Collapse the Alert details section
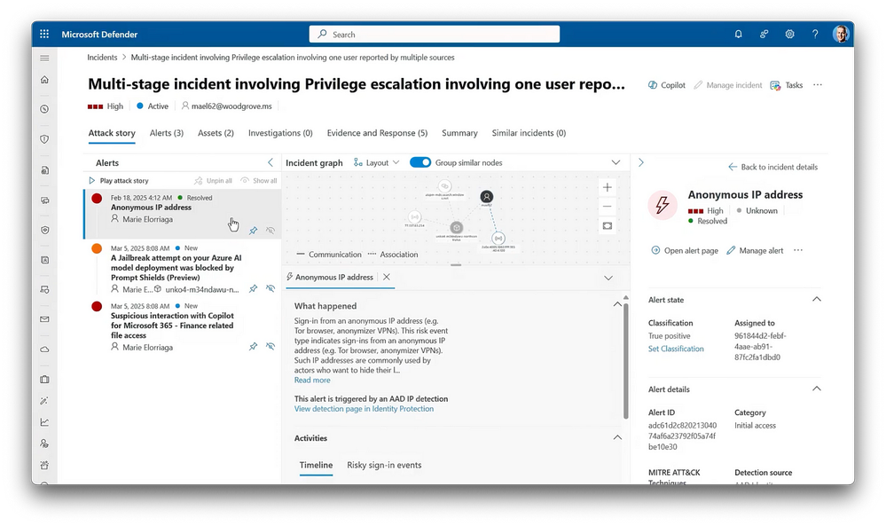Viewport: 886px width, 526px height. (817, 389)
